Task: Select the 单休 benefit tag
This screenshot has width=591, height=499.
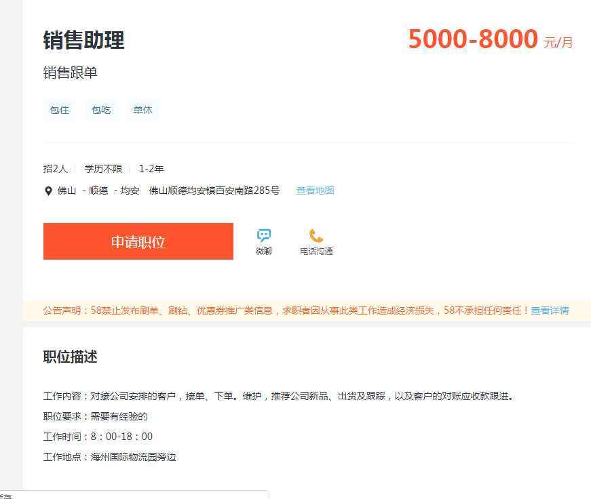Action: [x=142, y=110]
